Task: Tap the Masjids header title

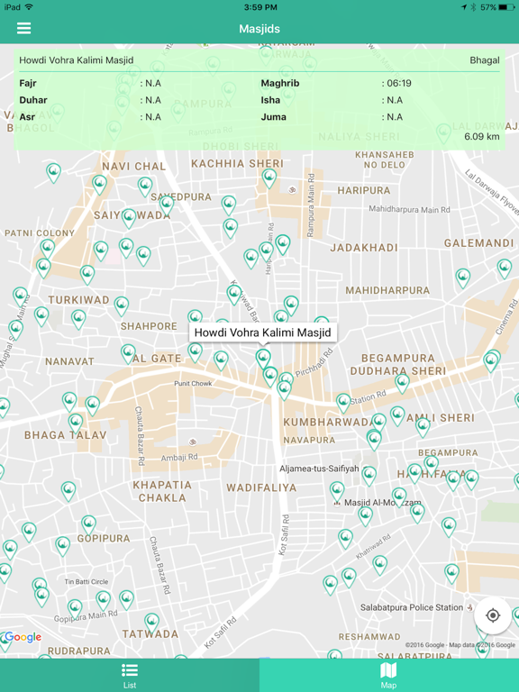Action: click(259, 29)
